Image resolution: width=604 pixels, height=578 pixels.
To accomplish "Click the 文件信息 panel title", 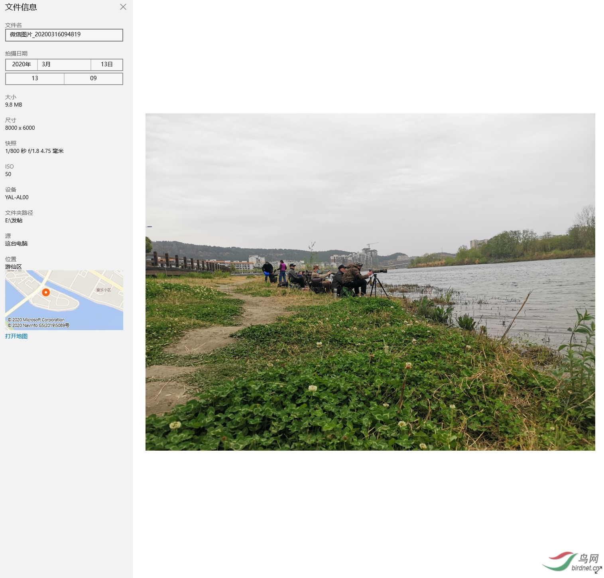I will pyautogui.click(x=21, y=7).
